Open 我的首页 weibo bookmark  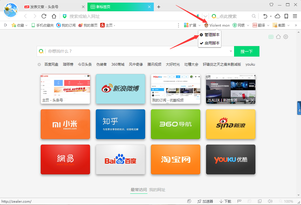click(88, 25)
